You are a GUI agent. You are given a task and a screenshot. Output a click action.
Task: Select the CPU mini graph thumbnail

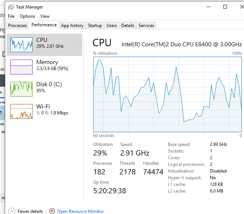click(x=21, y=45)
